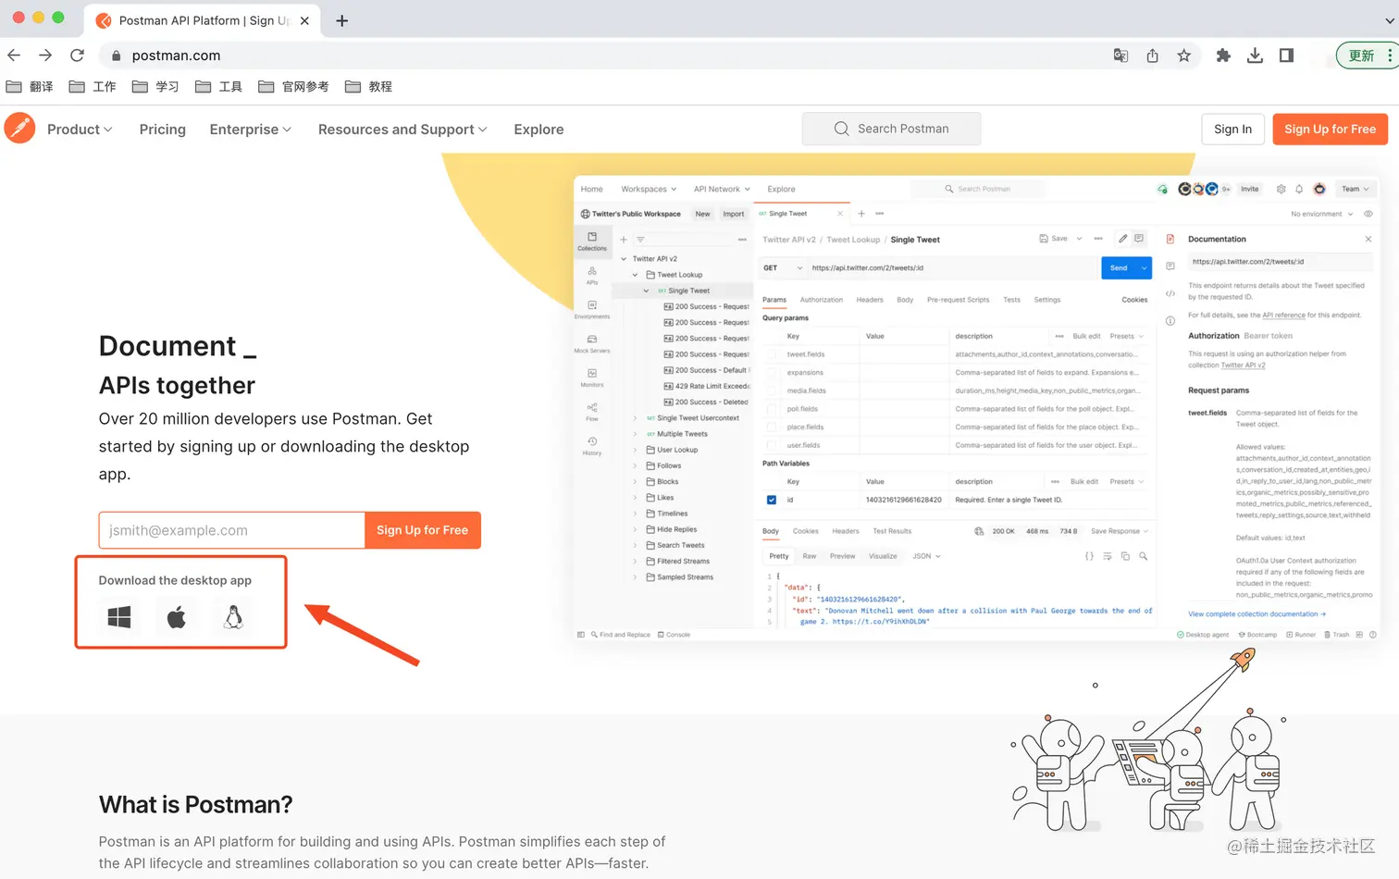Click the Chrome translate page icon
Viewport: 1399px width, 879px height.
[1120, 56]
